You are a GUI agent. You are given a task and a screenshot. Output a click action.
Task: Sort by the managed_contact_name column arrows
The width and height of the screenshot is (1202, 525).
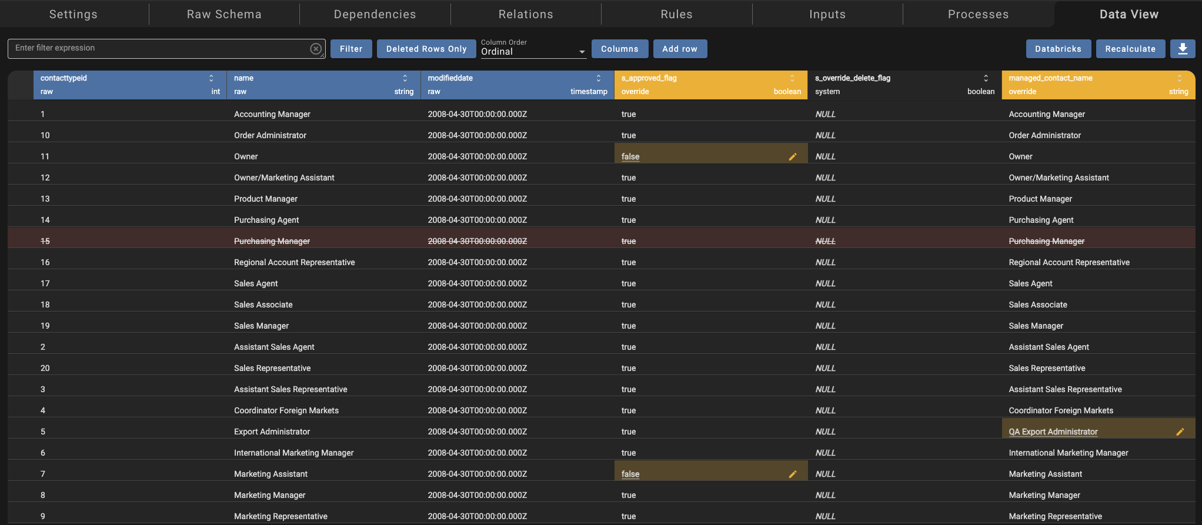click(x=1180, y=78)
